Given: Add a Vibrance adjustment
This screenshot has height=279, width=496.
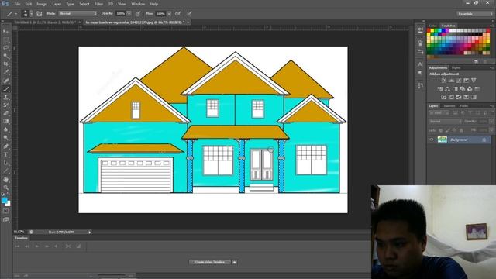Looking at the screenshot, I should pos(474,81).
